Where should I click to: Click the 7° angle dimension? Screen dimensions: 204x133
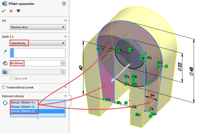[x=152, y=96]
